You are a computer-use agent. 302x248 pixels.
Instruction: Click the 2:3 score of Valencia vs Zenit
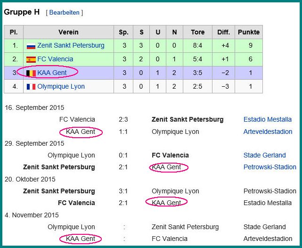pyautogui.click(x=123, y=119)
